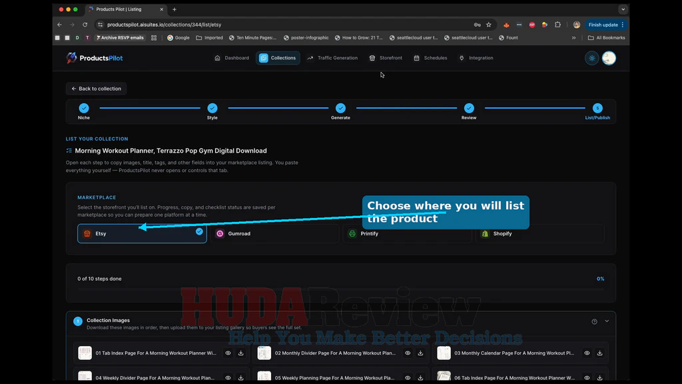This screenshot has width=682, height=384.
Task: Select Etsy marketplace
Action: tap(143, 233)
